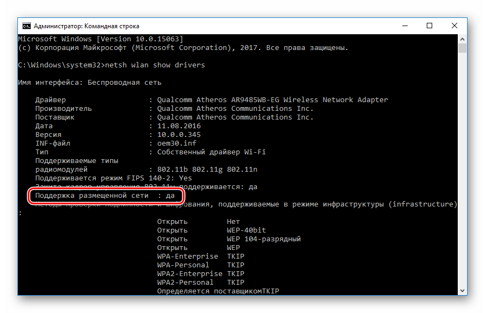The image size is (485, 313).
Task: Click the FIPS 140-2: Yes line
Action: point(113,178)
